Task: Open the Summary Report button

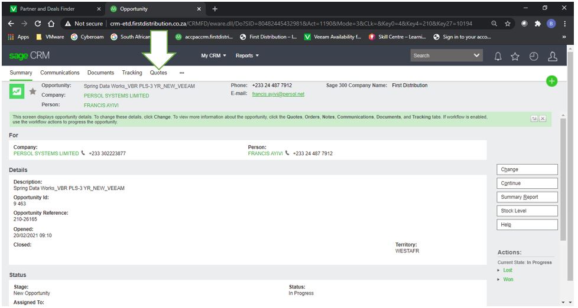Action: [527, 197]
